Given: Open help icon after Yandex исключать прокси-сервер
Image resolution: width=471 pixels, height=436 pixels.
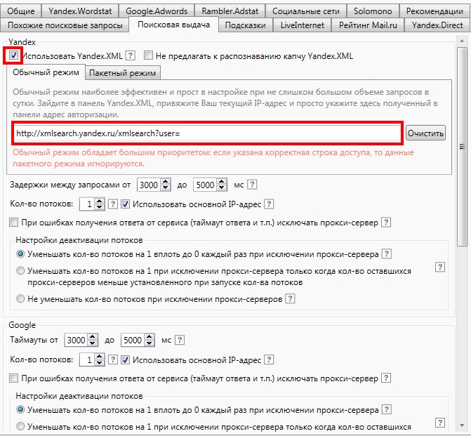Looking at the screenshot, I should 386,223.
